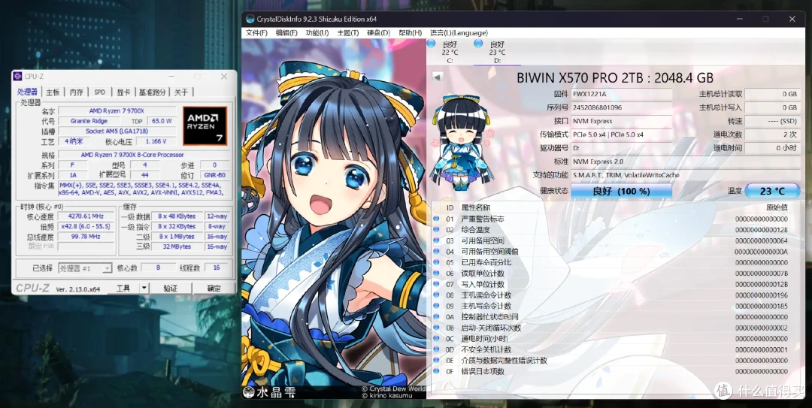The width and height of the screenshot is (812, 408).
Task: Click the 良好 (100 %) health status button
Action: [x=622, y=191]
